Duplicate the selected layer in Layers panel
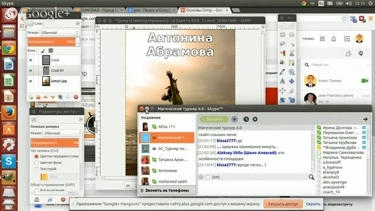This screenshot has height=211, width=375. [x=60, y=97]
